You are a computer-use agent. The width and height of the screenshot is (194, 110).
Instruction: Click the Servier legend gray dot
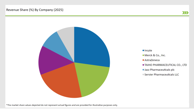pos(143,75)
